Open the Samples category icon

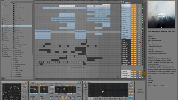tap(3, 36)
